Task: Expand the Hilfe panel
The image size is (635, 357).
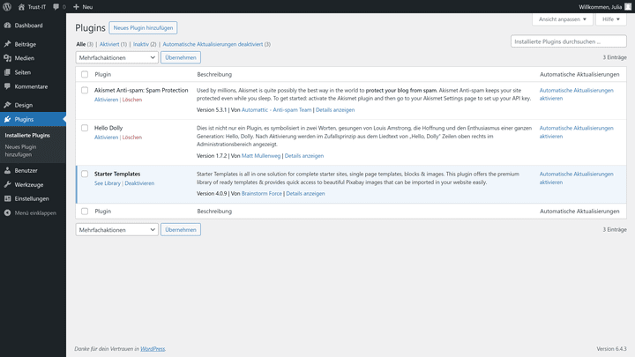Action: pyautogui.click(x=610, y=19)
